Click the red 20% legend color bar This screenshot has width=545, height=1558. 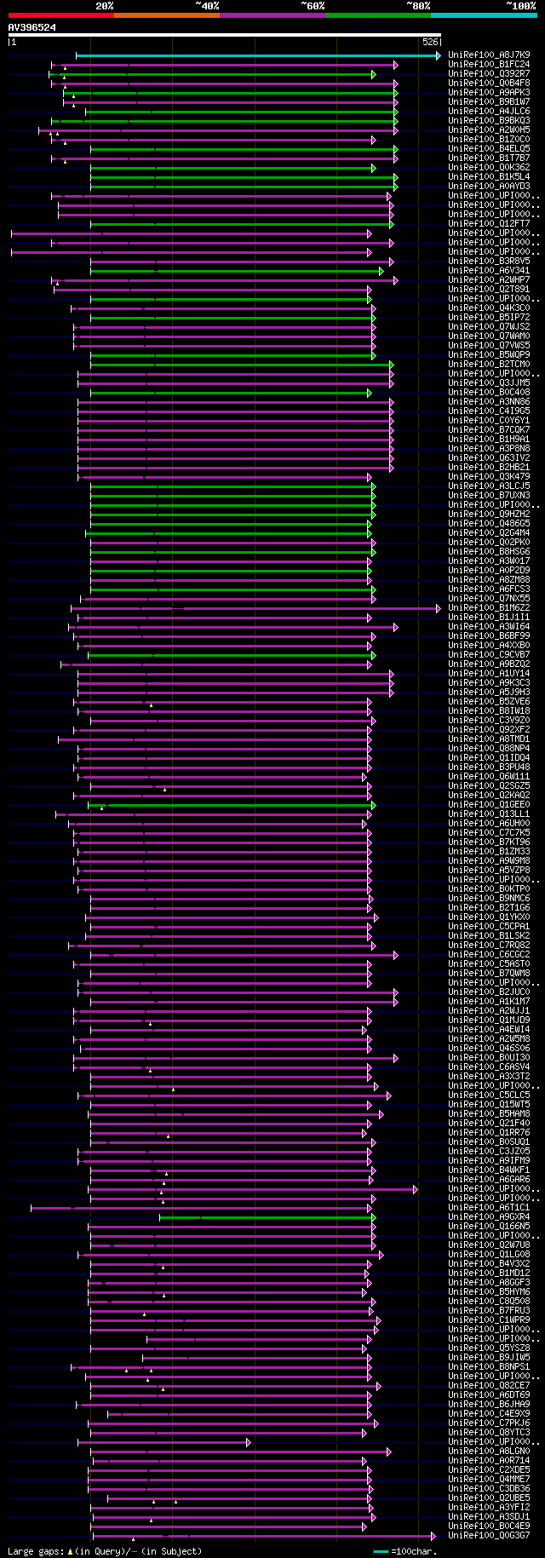60,15
